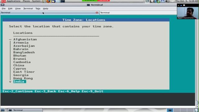
Task: Open the Tabs menu
Action: pyautogui.click(x=38, y=8)
